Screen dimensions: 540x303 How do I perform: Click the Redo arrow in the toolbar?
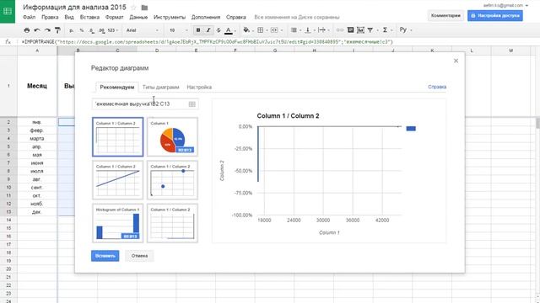[47, 30]
